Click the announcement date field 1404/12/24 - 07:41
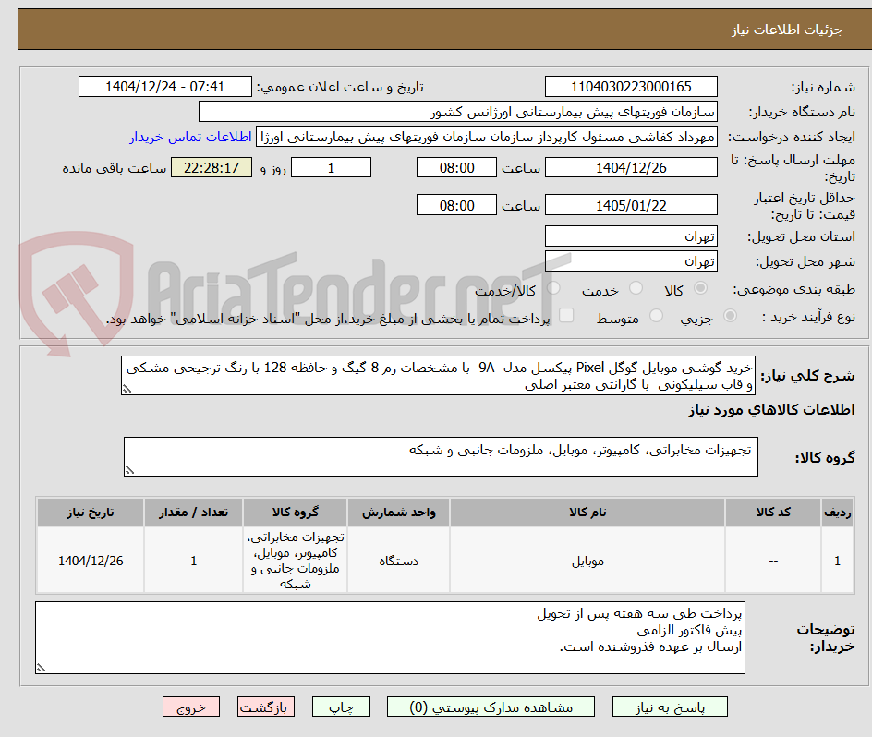This screenshot has width=872, height=737. point(165,87)
